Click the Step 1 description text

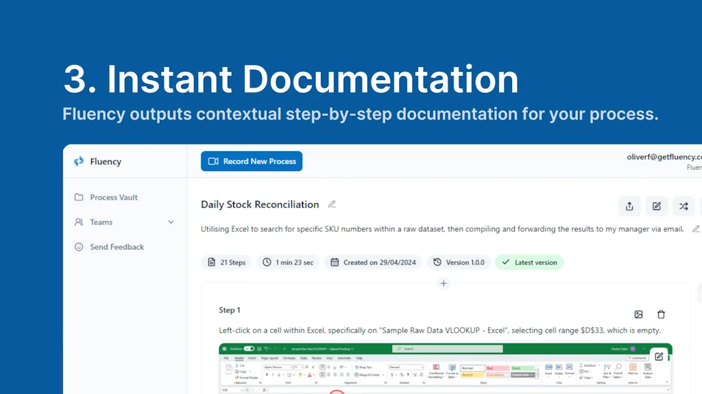pyautogui.click(x=439, y=330)
